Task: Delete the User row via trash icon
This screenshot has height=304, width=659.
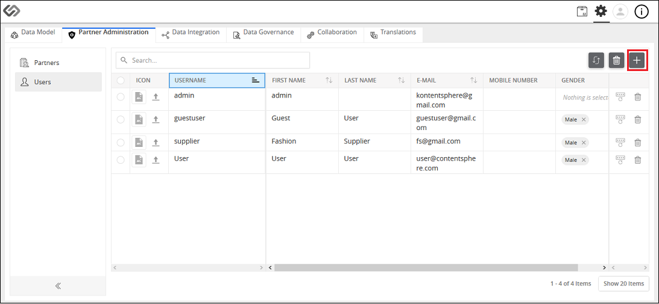Action: pyautogui.click(x=637, y=160)
